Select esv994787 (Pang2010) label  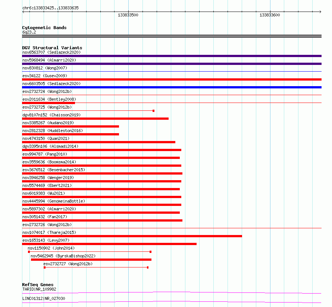click(x=45, y=154)
